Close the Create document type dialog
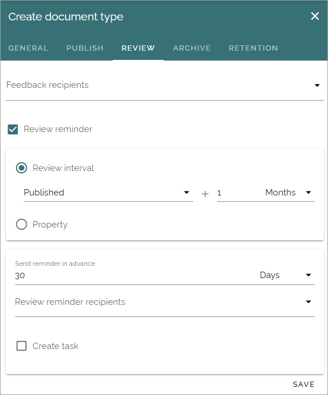328x395 pixels. coord(315,16)
